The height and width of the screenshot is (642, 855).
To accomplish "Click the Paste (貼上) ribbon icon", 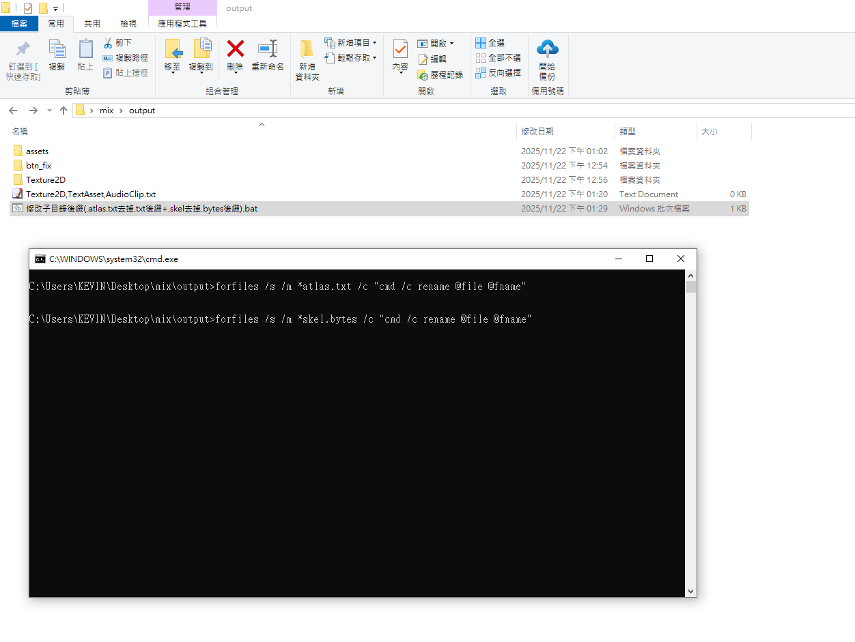I will pos(85,49).
